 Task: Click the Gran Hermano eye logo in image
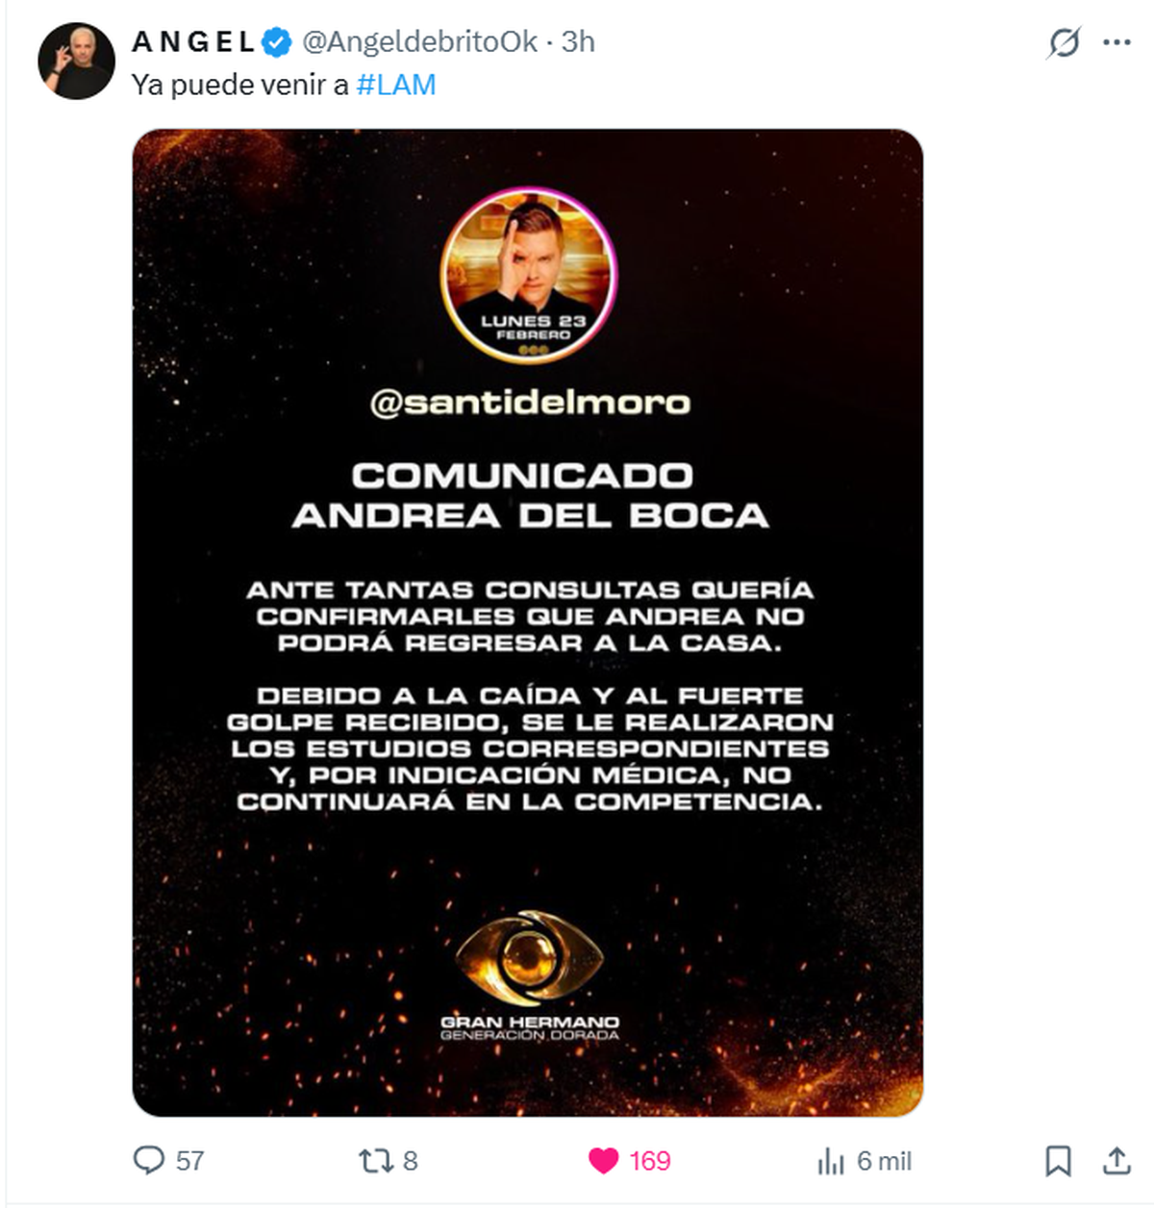(x=529, y=958)
